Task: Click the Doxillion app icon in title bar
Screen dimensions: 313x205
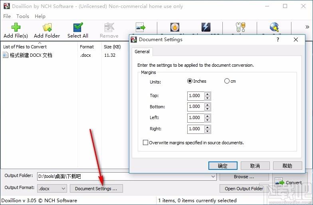Action: pos(6,6)
